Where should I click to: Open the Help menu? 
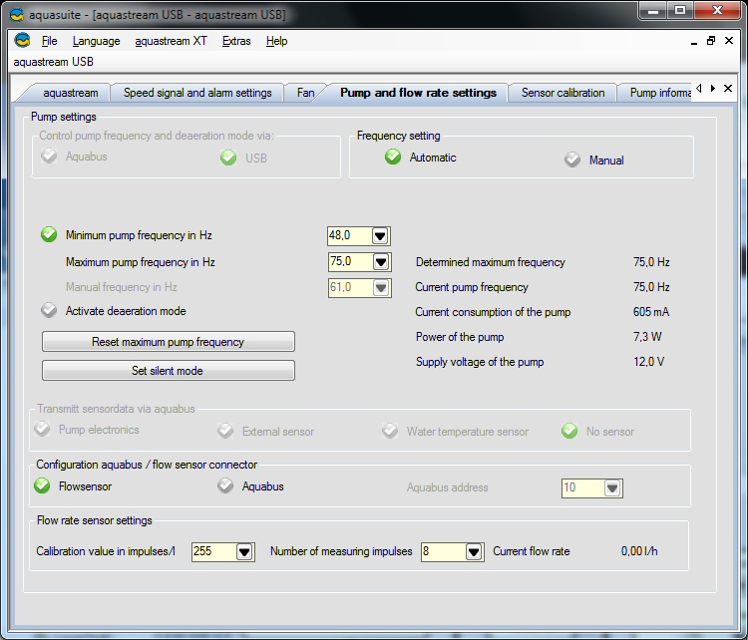tap(276, 41)
